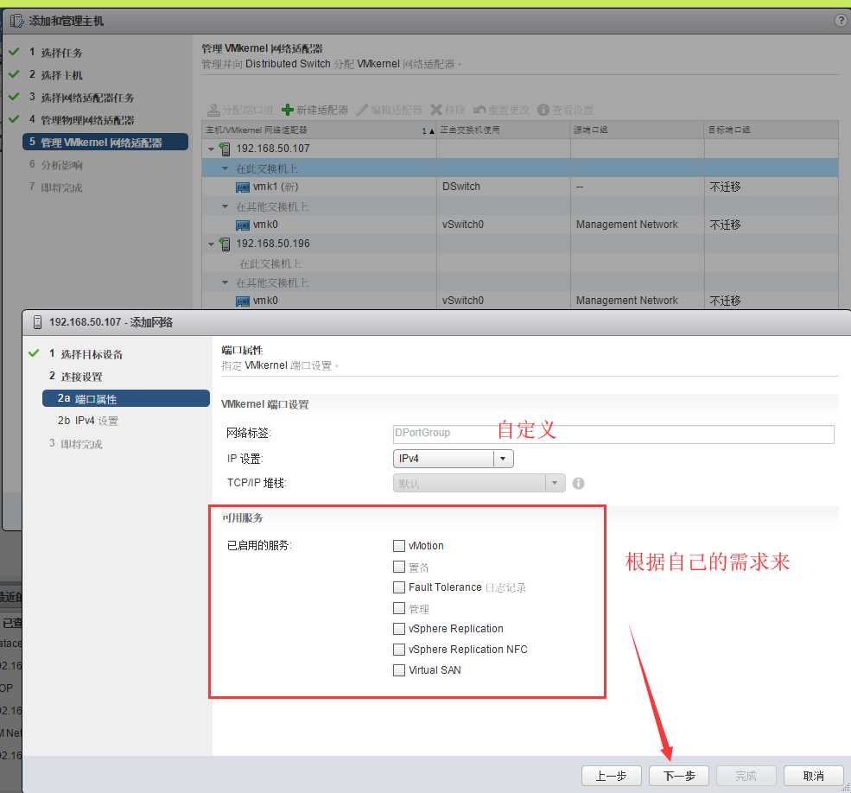This screenshot has width=851, height=793.
Task: Enable vSphere Replication NFC checkbox
Action: (x=399, y=649)
